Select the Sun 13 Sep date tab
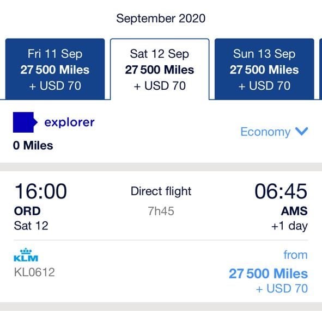This screenshot has width=322, height=311. click(264, 69)
